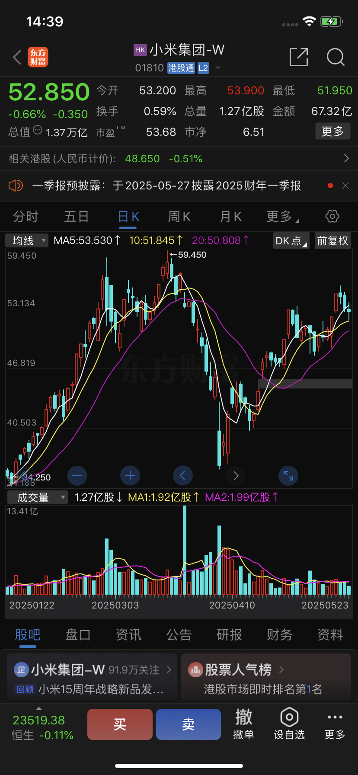Tap the 港股通 badge
358x775 pixels.
(x=181, y=68)
